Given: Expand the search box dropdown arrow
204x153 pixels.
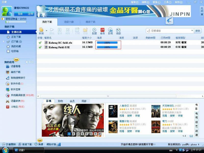Looking at the screenshot, I should 192,31.
